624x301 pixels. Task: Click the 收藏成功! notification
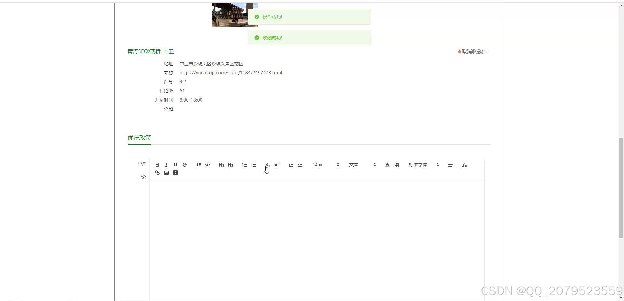[x=309, y=38]
